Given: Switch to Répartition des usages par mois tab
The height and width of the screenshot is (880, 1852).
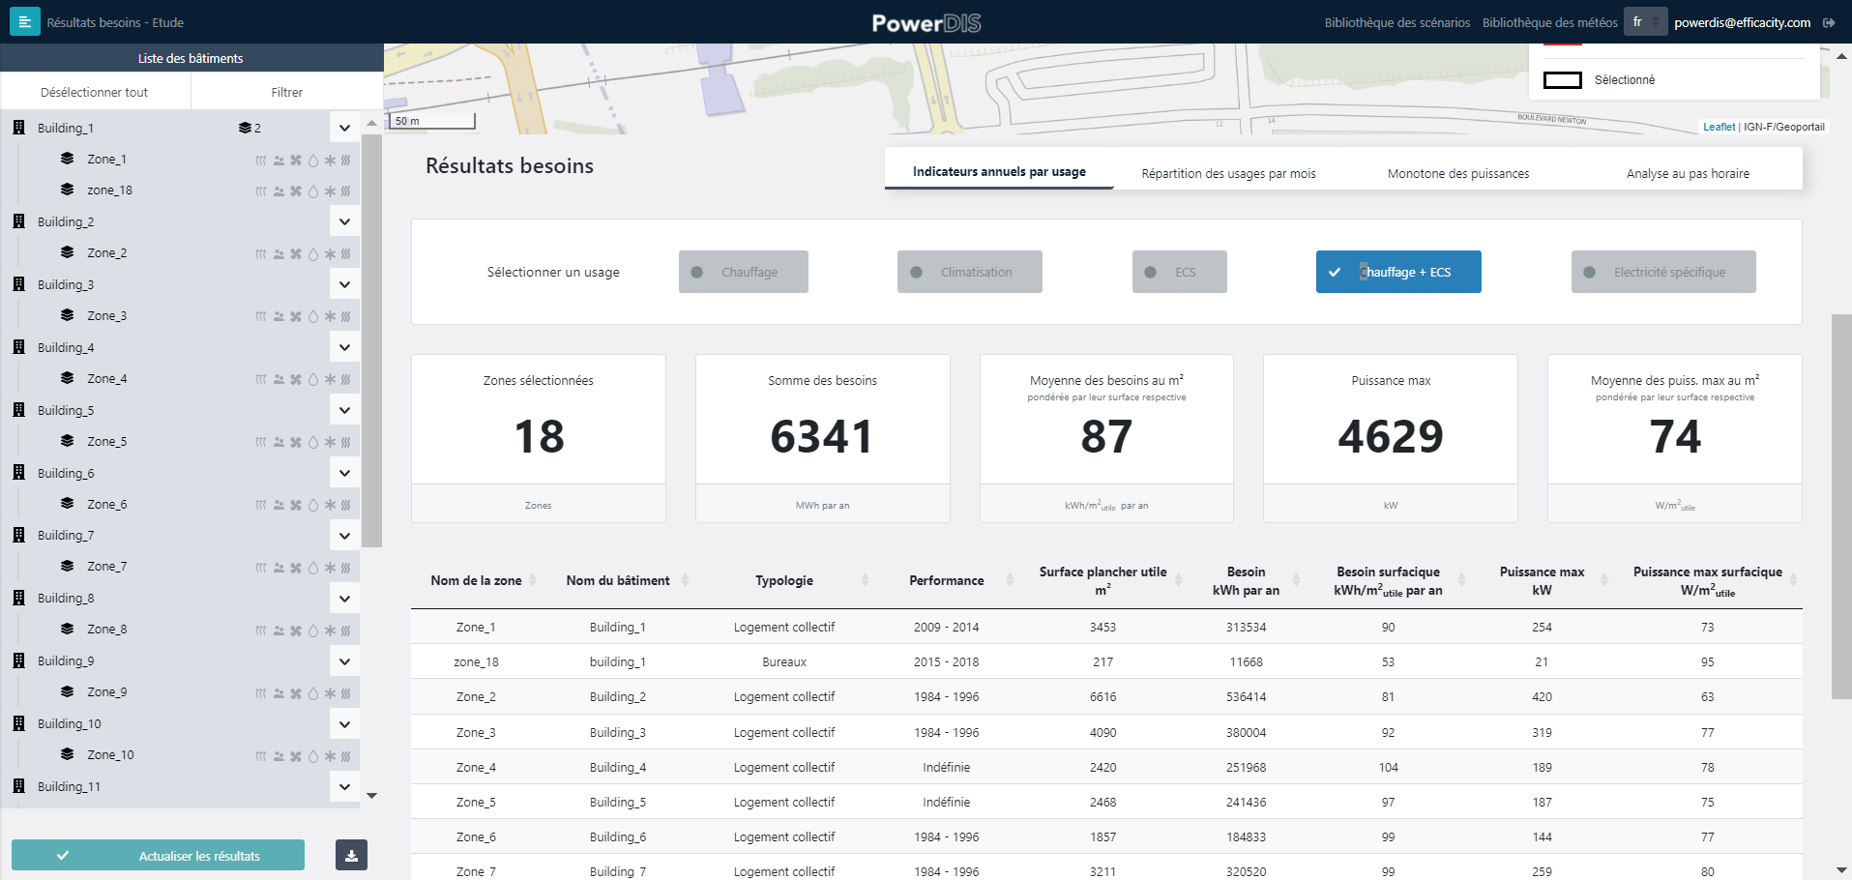Looking at the screenshot, I should point(1228,173).
